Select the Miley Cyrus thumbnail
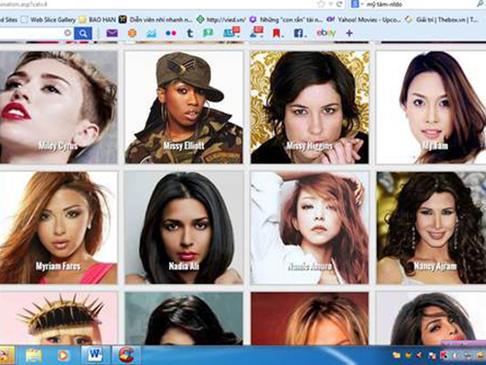Image resolution: width=486 pixels, height=365 pixels. tap(59, 107)
